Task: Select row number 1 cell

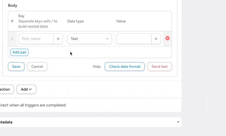Action: [12, 39]
